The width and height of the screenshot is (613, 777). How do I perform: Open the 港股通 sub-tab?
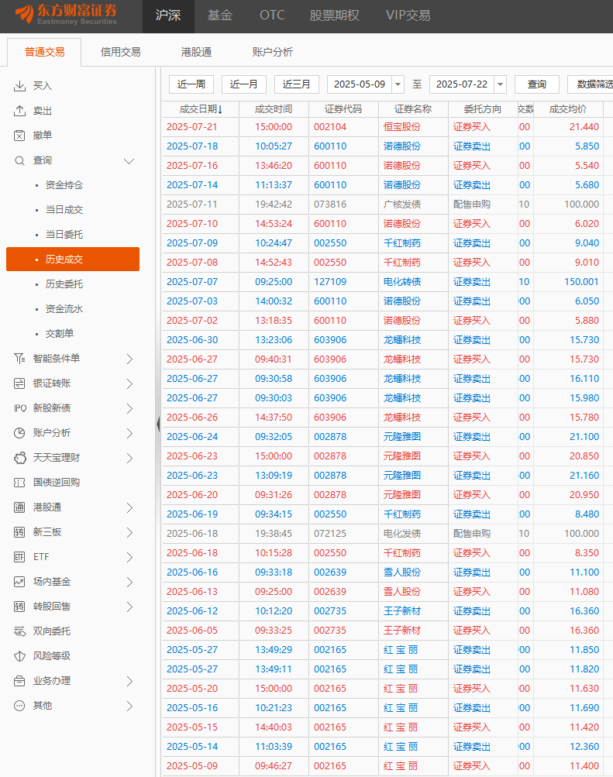pyautogui.click(x=196, y=52)
